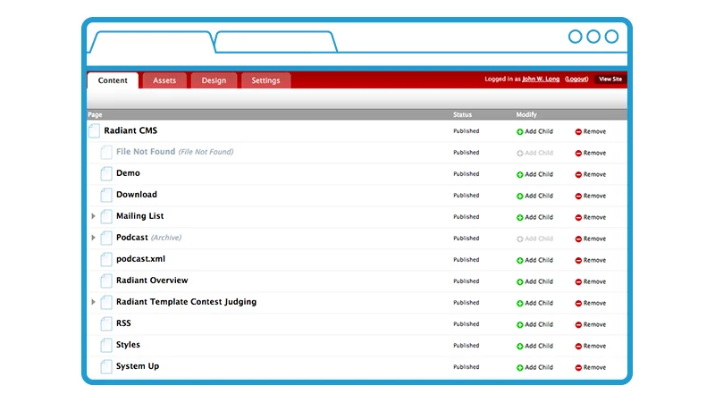Image resolution: width=715 pixels, height=402 pixels.
Task: Click the RSS page icon
Action: click(x=106, y=323)
